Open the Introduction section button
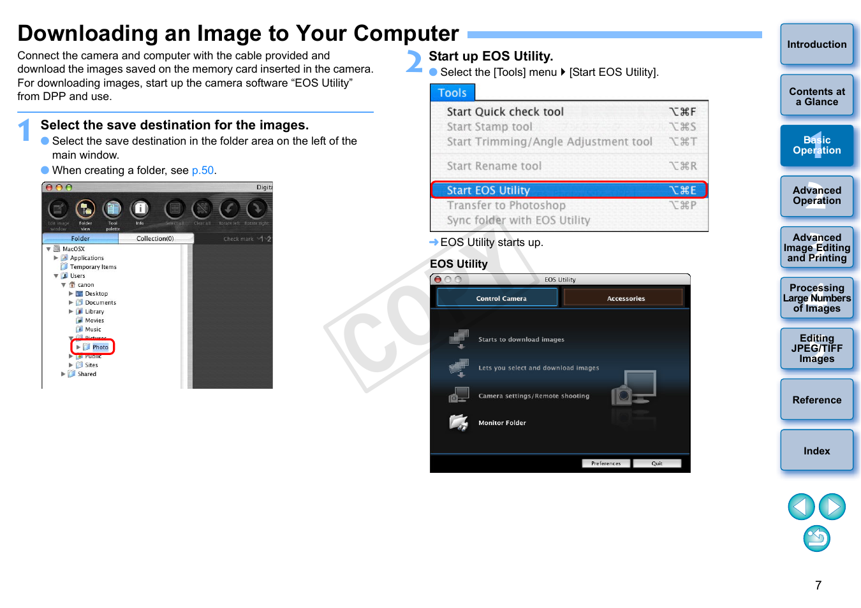861x608 pixels. point(817,44)
